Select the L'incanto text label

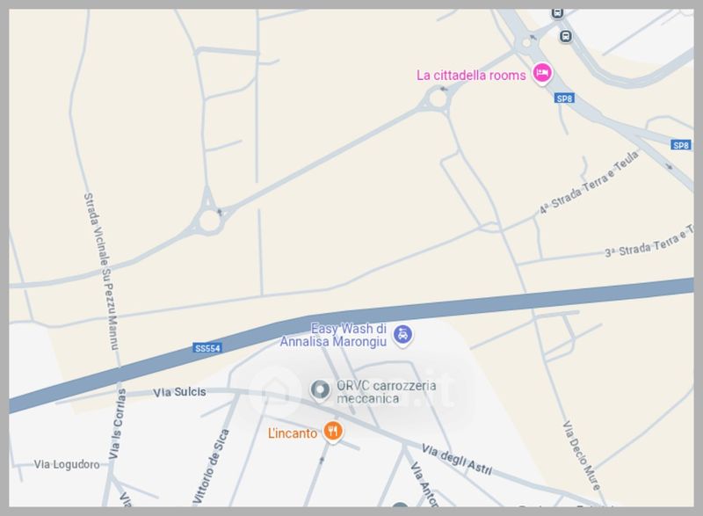click(x=293, y=433)
